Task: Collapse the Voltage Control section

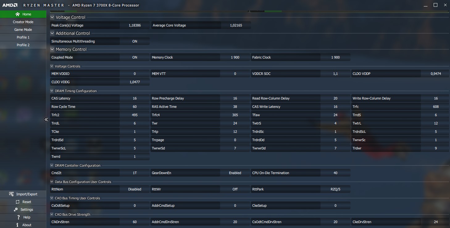Action: (52, 17)
